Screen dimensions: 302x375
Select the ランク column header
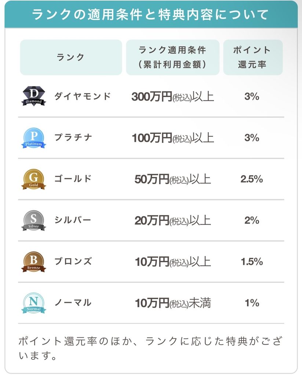pyautogui.click(x=71, y=57)
